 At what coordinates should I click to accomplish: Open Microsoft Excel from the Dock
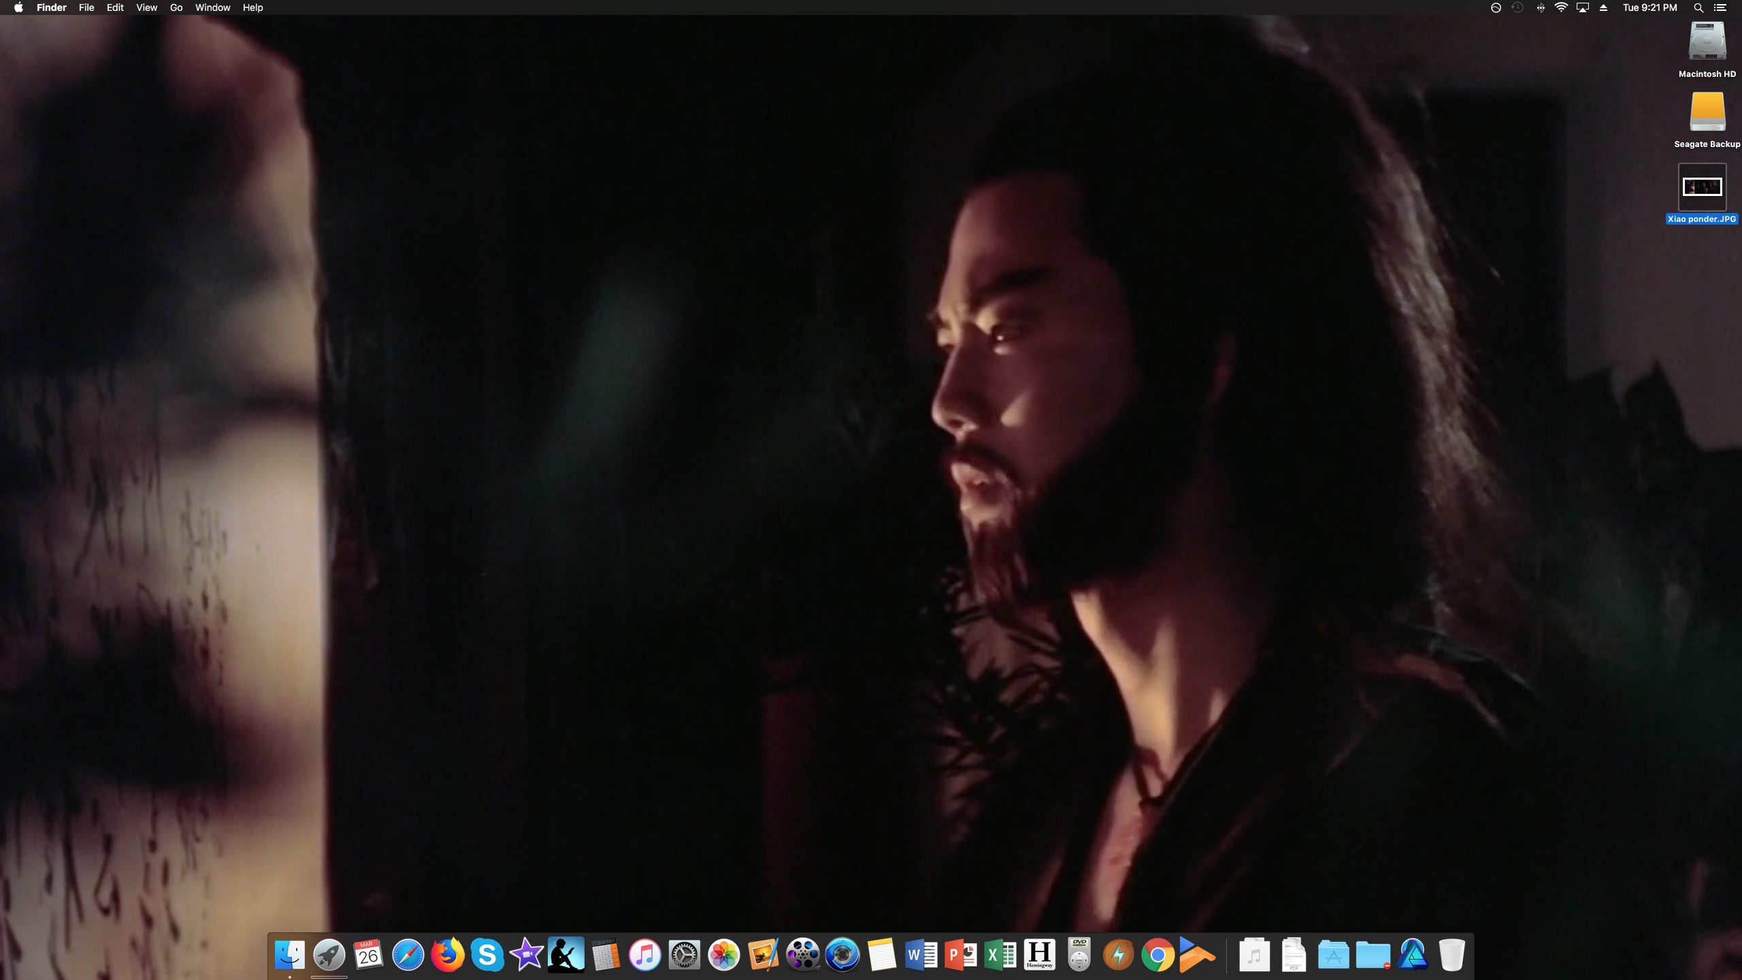point(1000,955)
